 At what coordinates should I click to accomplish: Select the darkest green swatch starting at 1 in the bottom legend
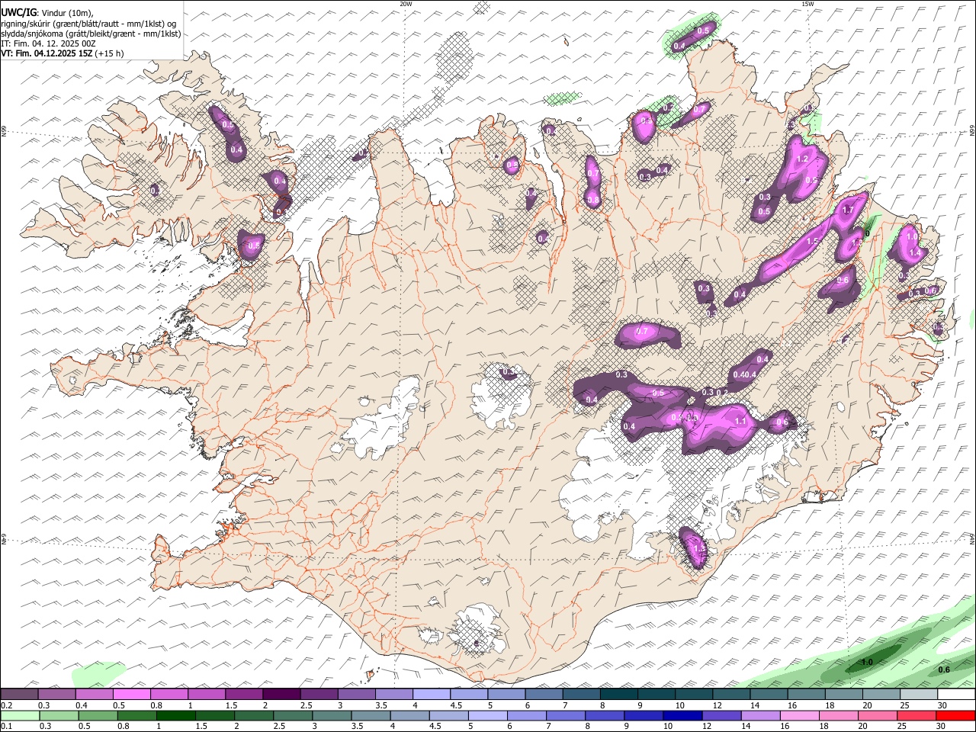click(176, 715)
